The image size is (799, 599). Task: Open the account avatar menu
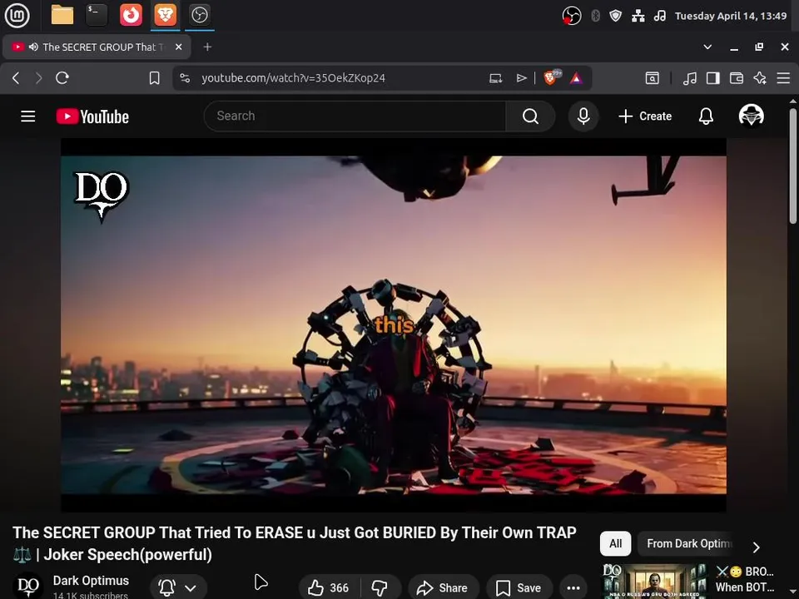(751, 116)
